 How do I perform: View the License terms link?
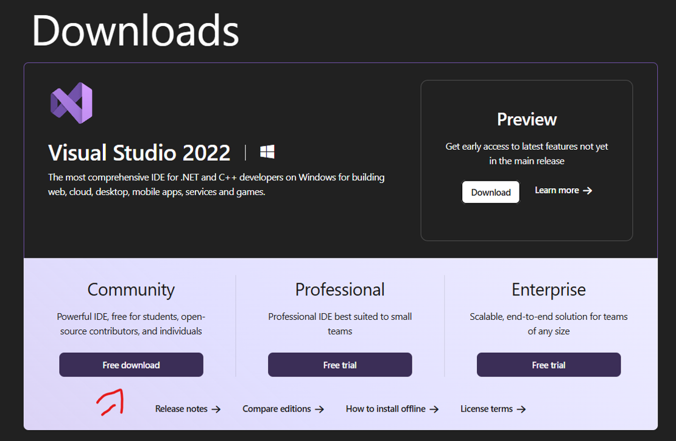(486, 409)
